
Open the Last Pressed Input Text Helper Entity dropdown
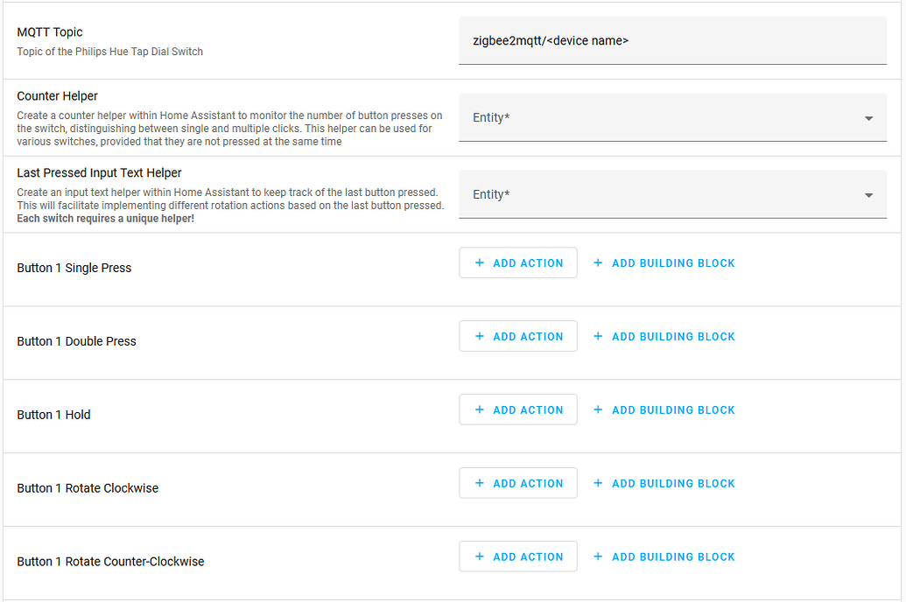(672, 194)
